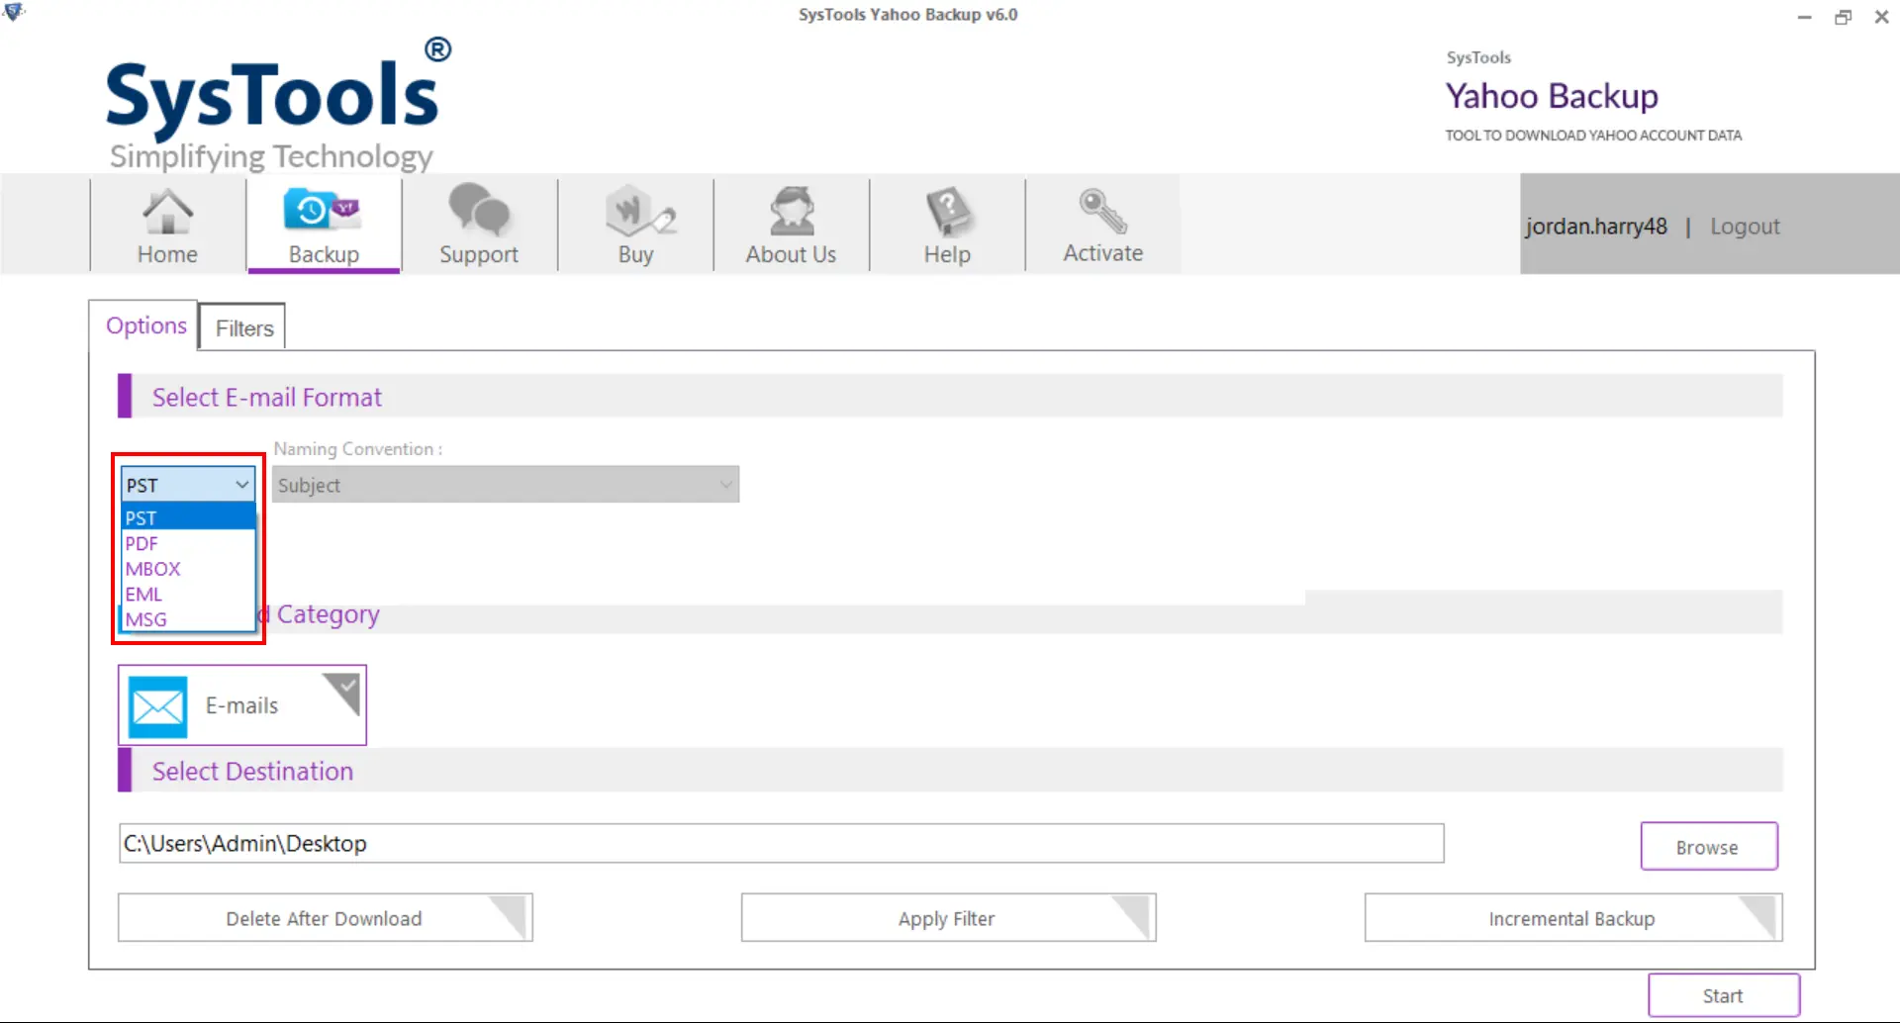The width and height of the screenshot is (1900, 1023).
Task: Open the Support chat bubbles icon
Action: pyautogui.click(x=479, y=210)
